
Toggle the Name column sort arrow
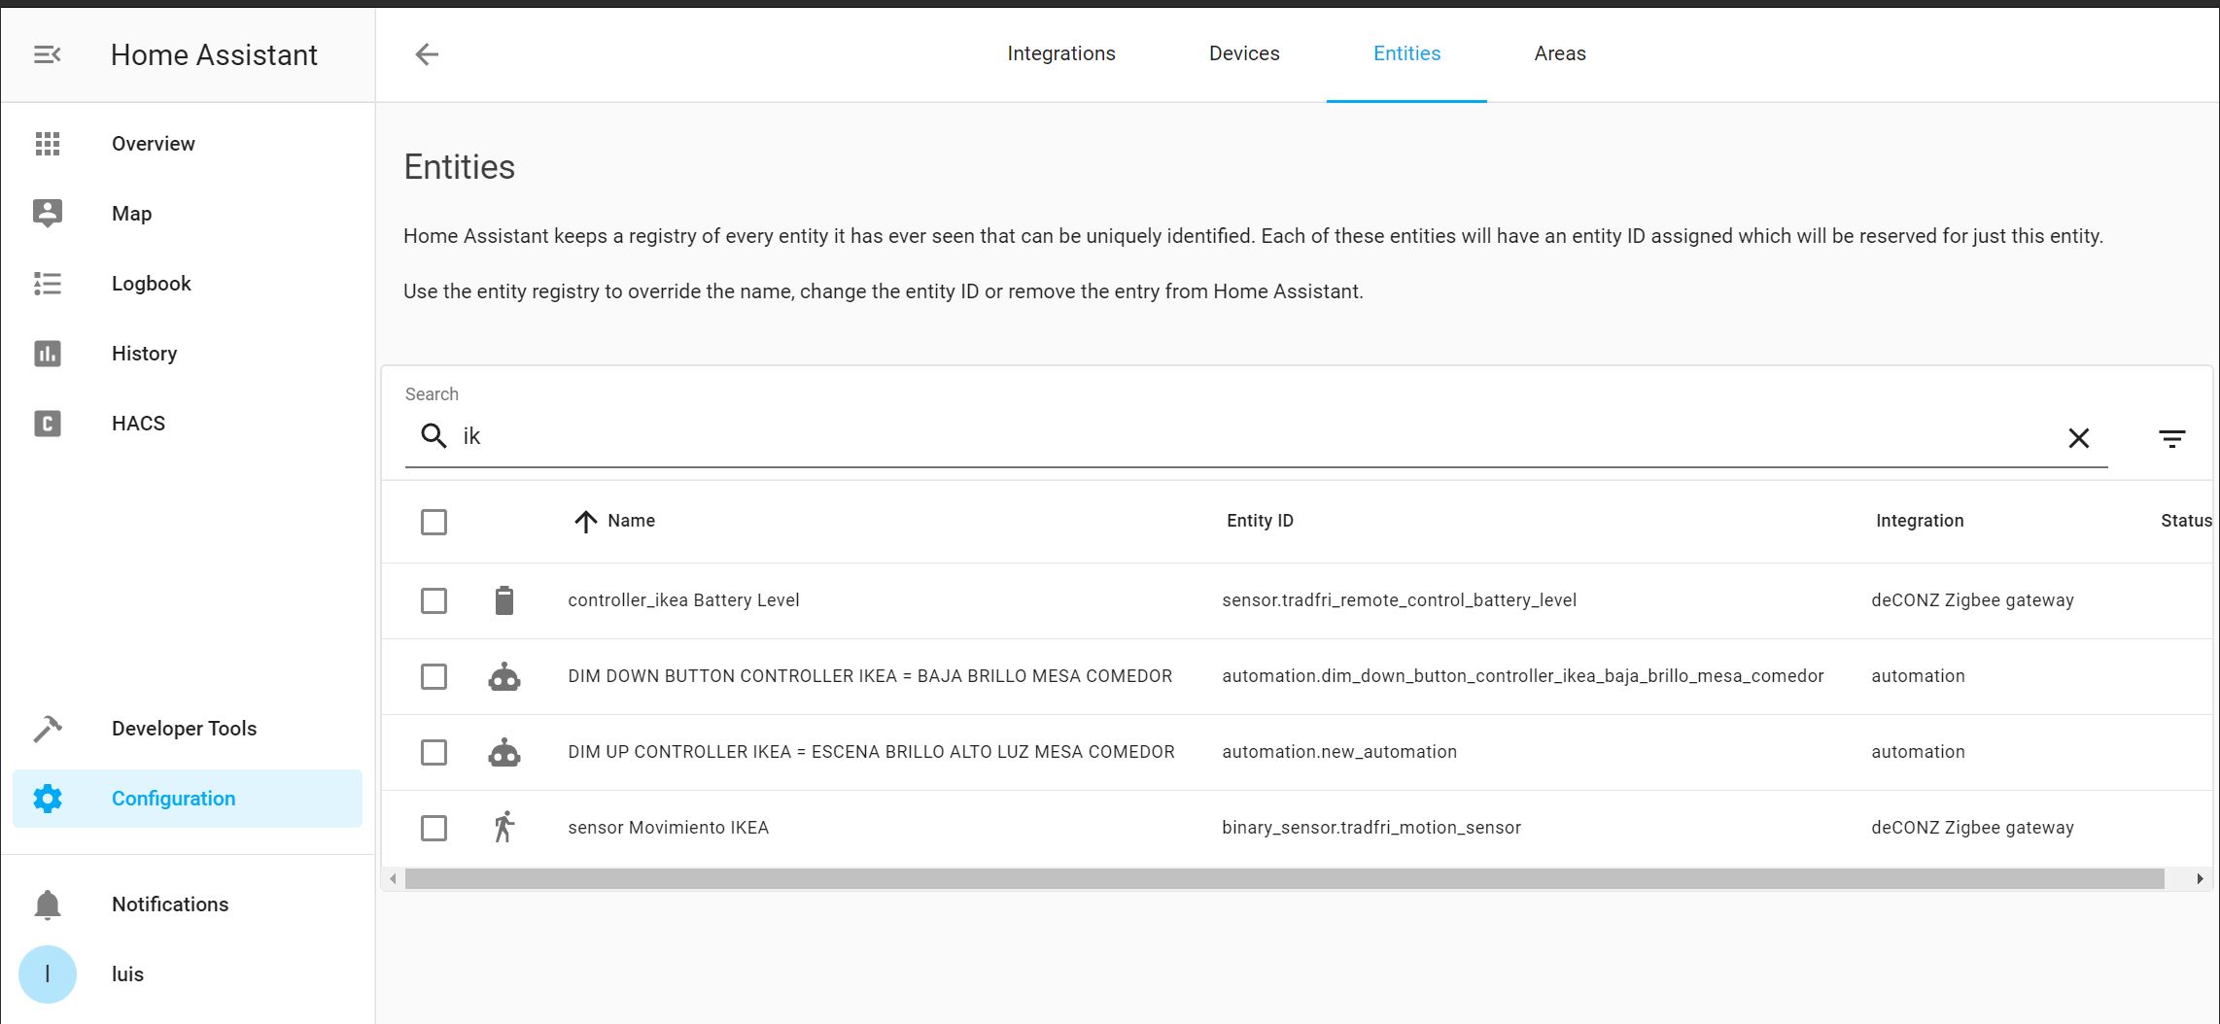(x=584, y=521)
